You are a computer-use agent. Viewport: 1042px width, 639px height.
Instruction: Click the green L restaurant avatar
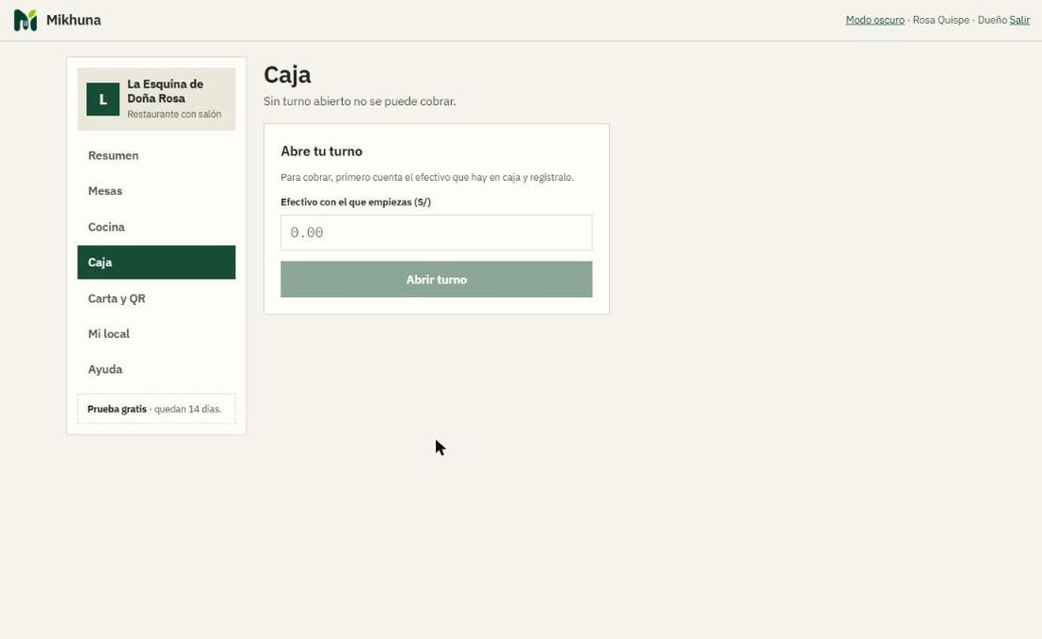click(103, 99)
